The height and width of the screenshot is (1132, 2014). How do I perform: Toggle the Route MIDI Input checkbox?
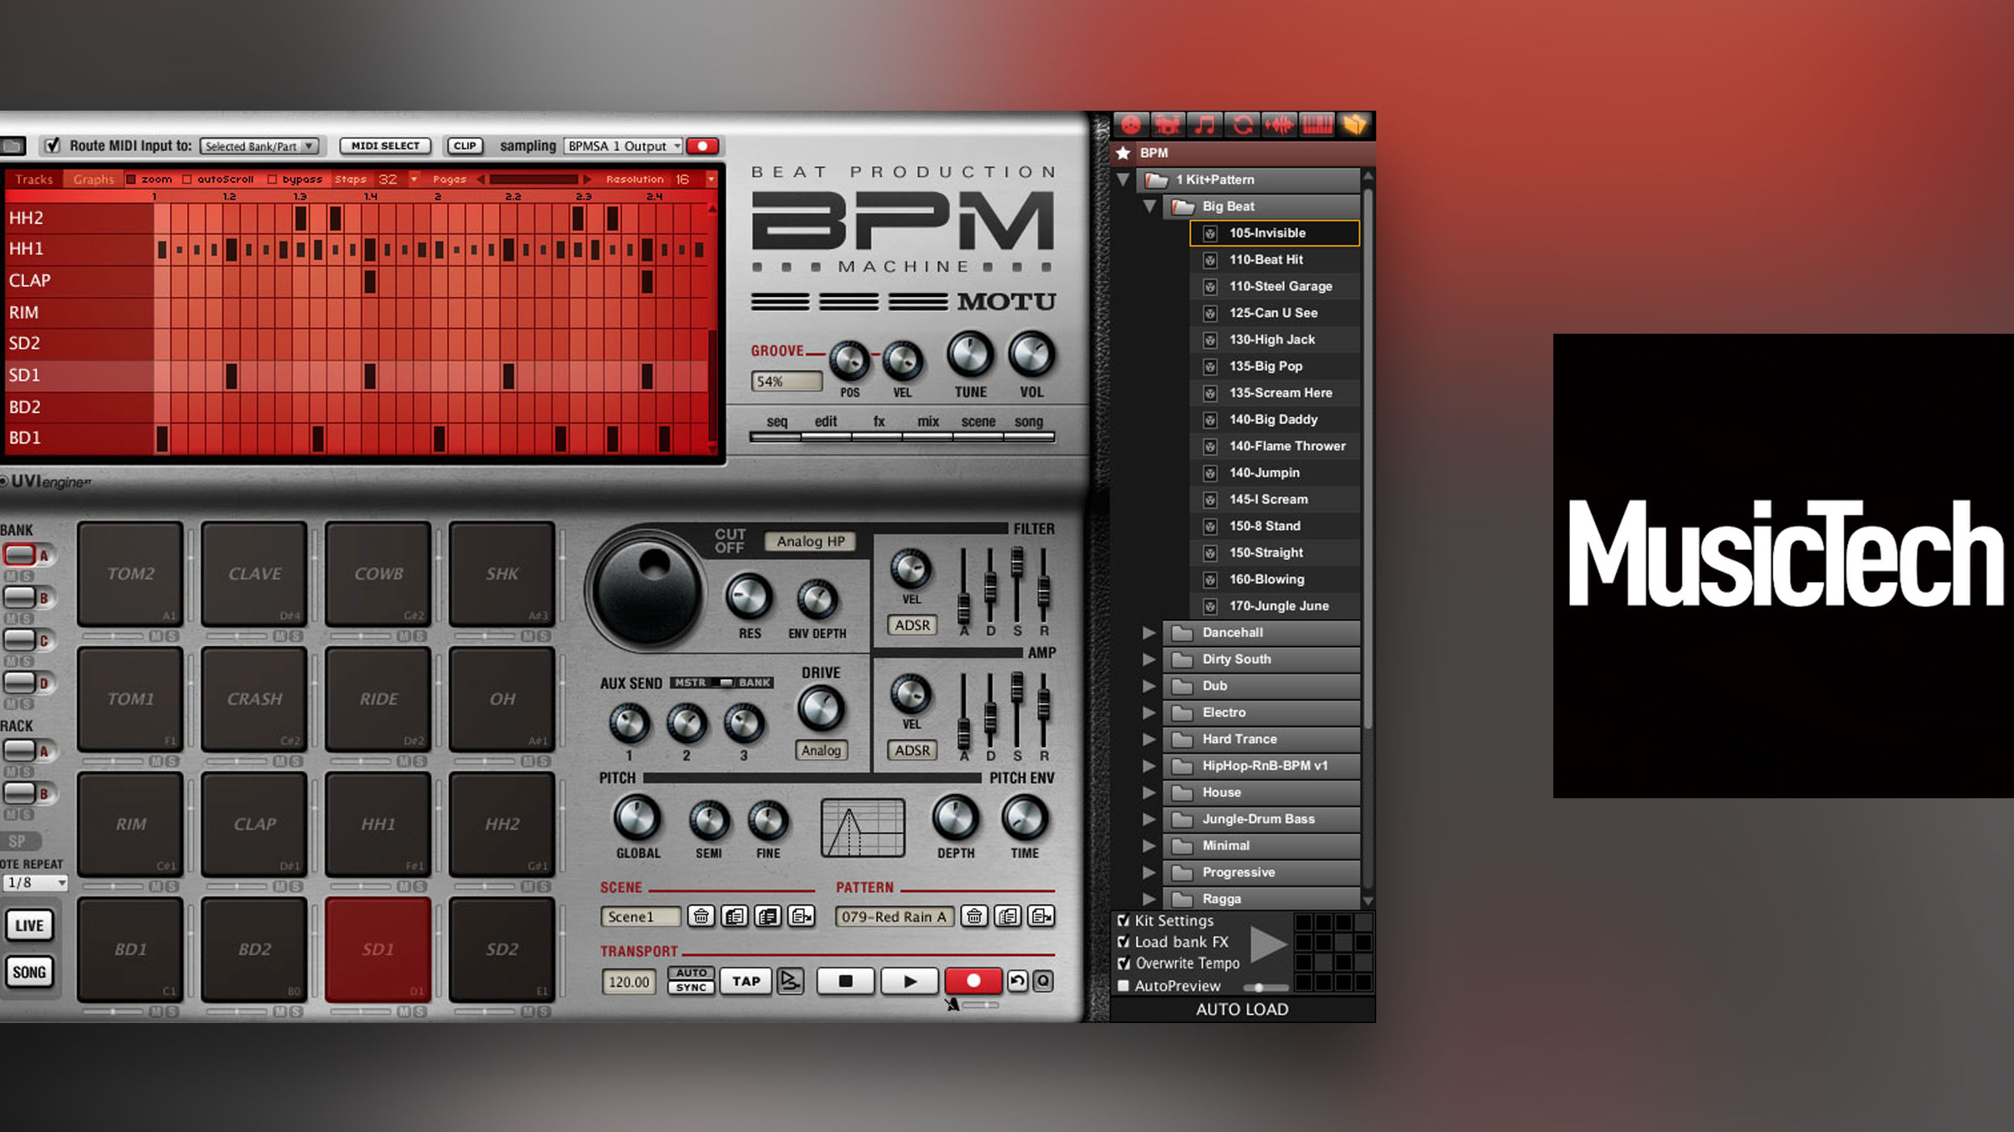click(53, 144)
